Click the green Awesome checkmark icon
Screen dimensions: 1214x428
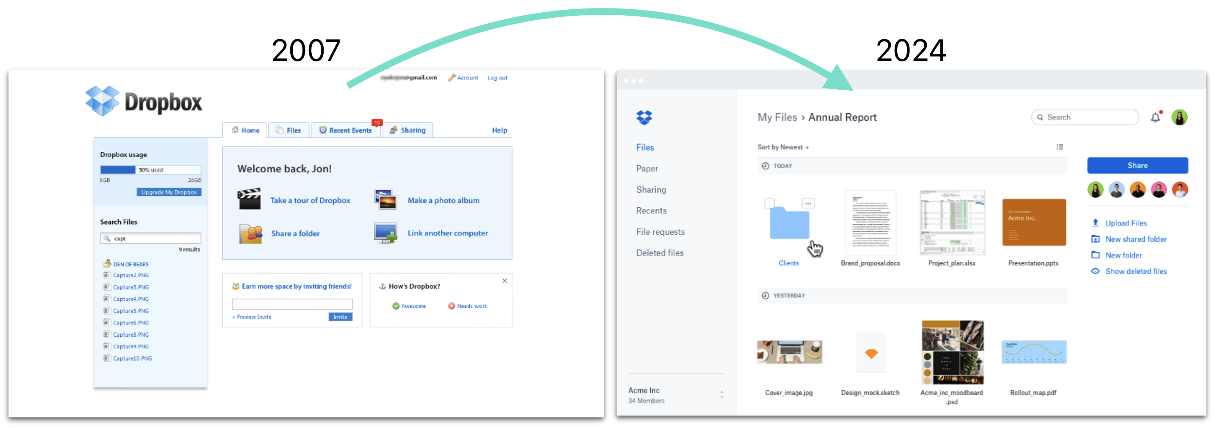pyautogui.click(x=396, y=306)
